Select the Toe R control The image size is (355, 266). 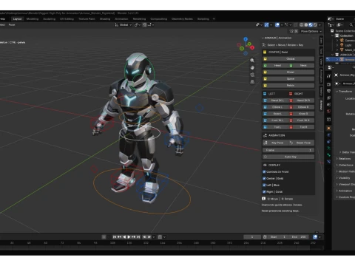coord(302,127)
